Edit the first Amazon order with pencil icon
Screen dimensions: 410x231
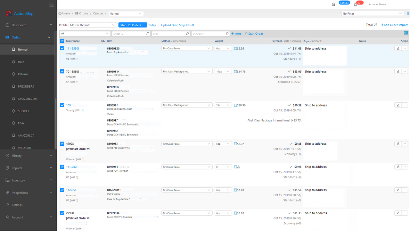(x=398, y=48)
